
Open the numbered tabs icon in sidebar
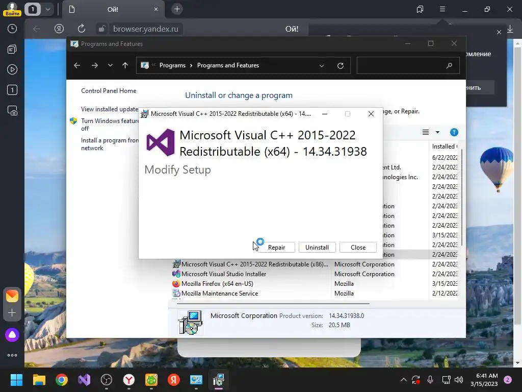tap(12, 90)
